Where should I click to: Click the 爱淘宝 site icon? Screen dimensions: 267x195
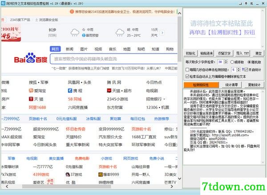pos(31,90)
